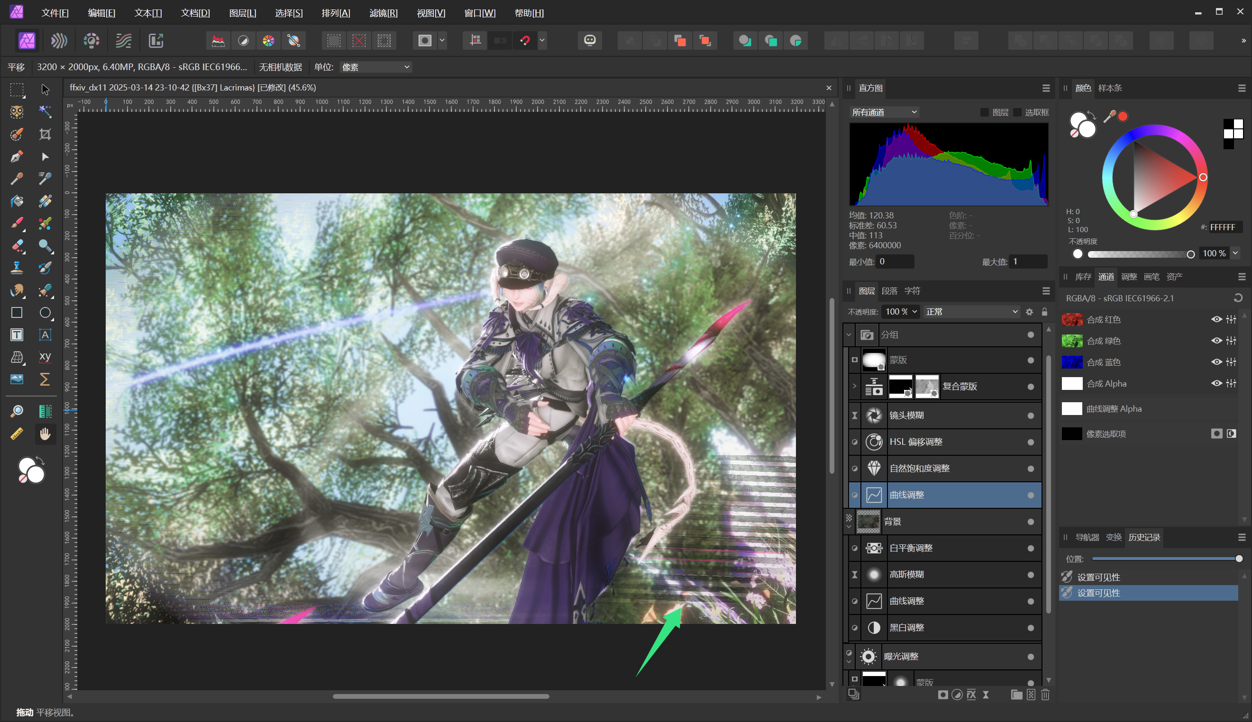
Task: Select the Gradient tool
Action: [45, 201]
